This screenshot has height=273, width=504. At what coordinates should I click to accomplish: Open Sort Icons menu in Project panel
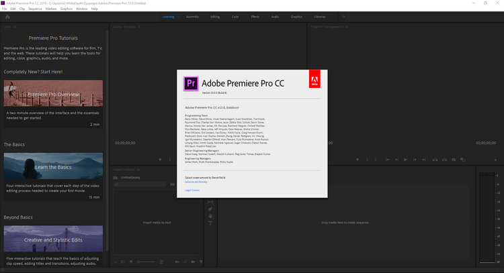161,262
